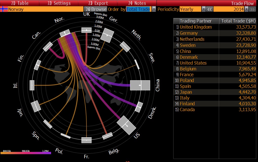
Task: Expand the Periodicity Yearly dropdown arrow
Action: coord(204,9)
